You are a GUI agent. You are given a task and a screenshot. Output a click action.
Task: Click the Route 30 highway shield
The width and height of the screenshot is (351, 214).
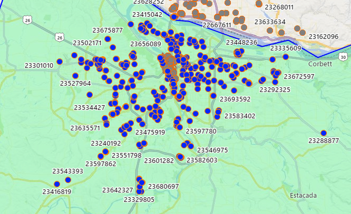[x=344, y=56]
